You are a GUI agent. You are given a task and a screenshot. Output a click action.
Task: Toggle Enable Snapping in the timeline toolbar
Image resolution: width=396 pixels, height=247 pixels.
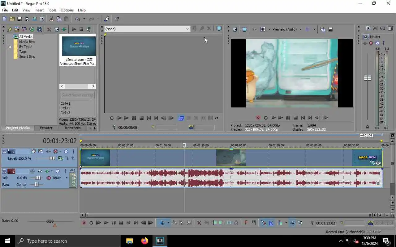point(264,223)
